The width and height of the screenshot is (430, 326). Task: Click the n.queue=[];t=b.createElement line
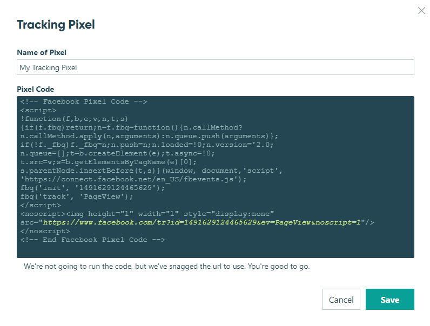click(x=117, y=153)
